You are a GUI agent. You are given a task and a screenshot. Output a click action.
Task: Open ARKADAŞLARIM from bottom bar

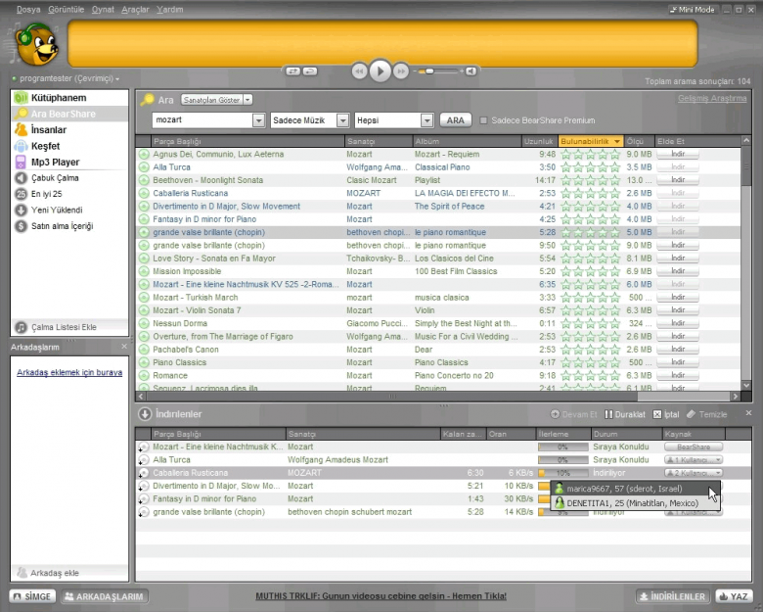tap(105, 596)
